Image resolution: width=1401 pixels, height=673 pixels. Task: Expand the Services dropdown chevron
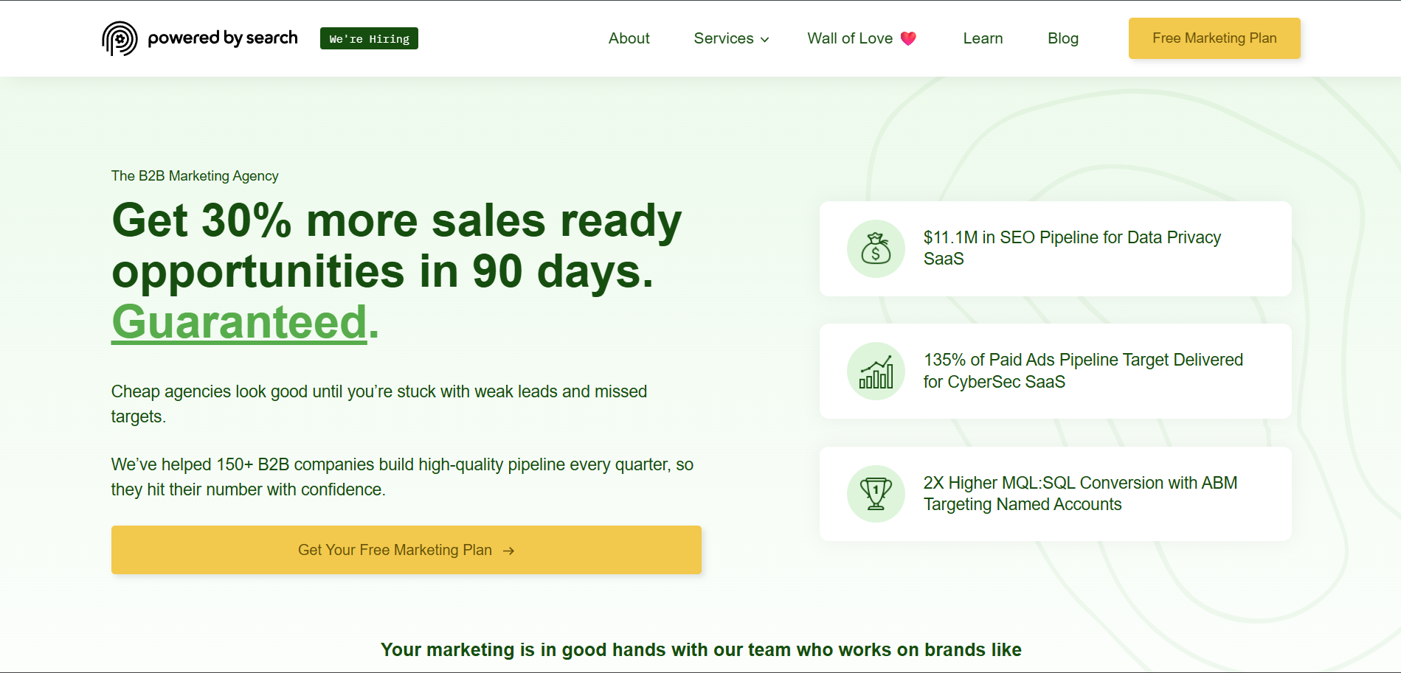pos(765,40)
